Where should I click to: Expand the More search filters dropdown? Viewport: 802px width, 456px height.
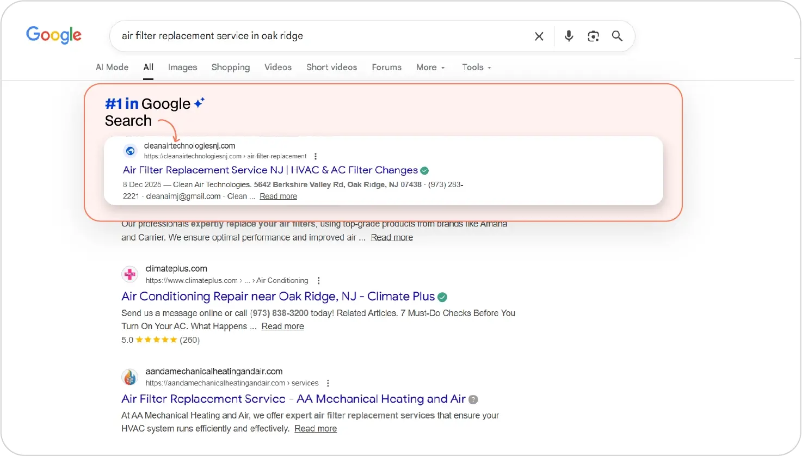[430, 67]
